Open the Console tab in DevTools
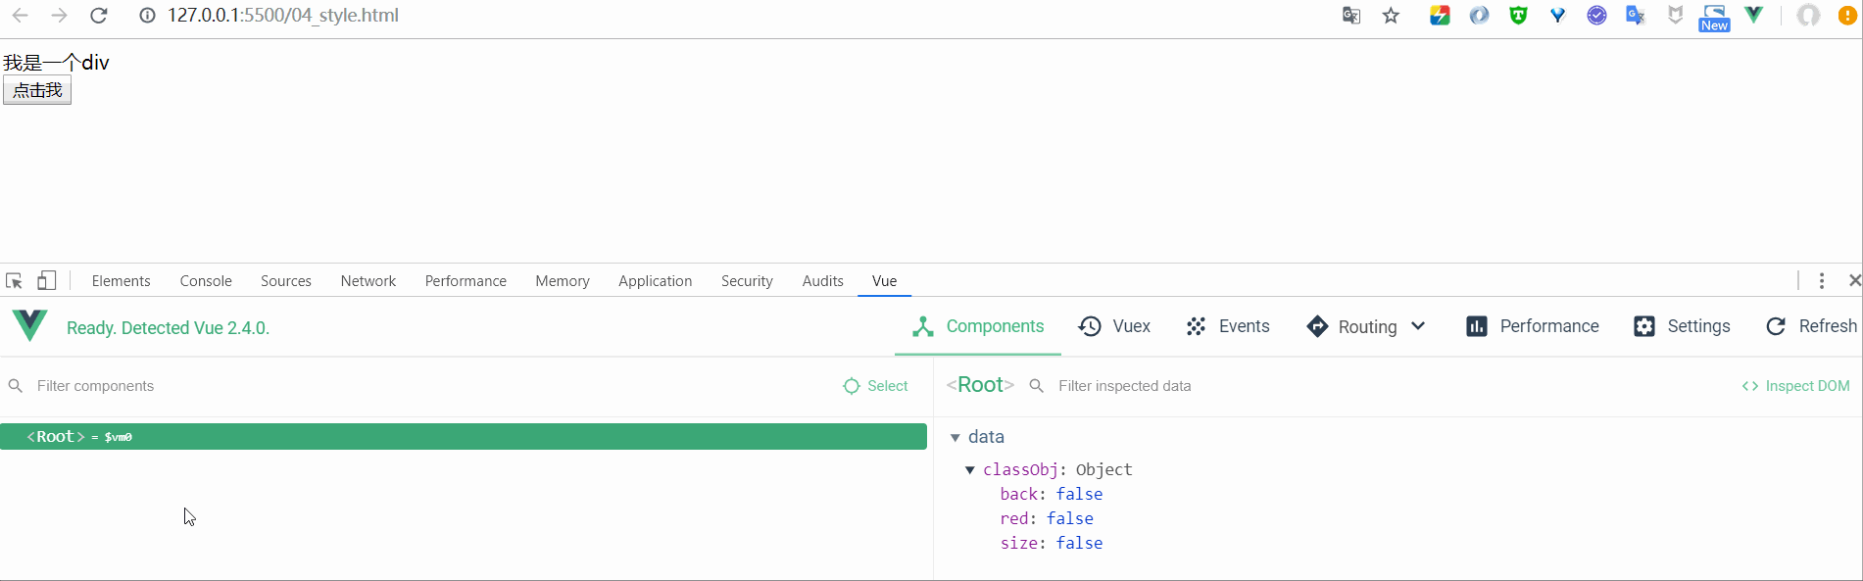 206,281
